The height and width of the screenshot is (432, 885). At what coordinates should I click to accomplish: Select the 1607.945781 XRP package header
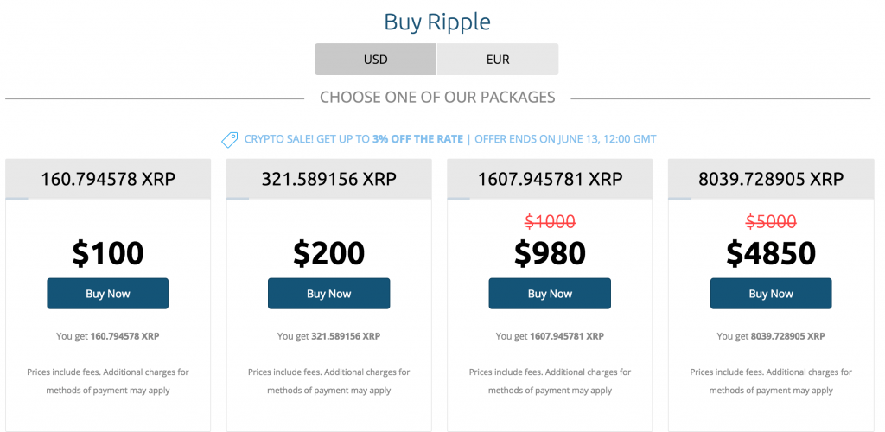[x=550, y=180]
